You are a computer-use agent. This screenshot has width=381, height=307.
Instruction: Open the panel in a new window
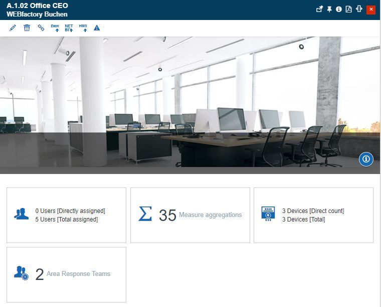[x=319, y=9]
